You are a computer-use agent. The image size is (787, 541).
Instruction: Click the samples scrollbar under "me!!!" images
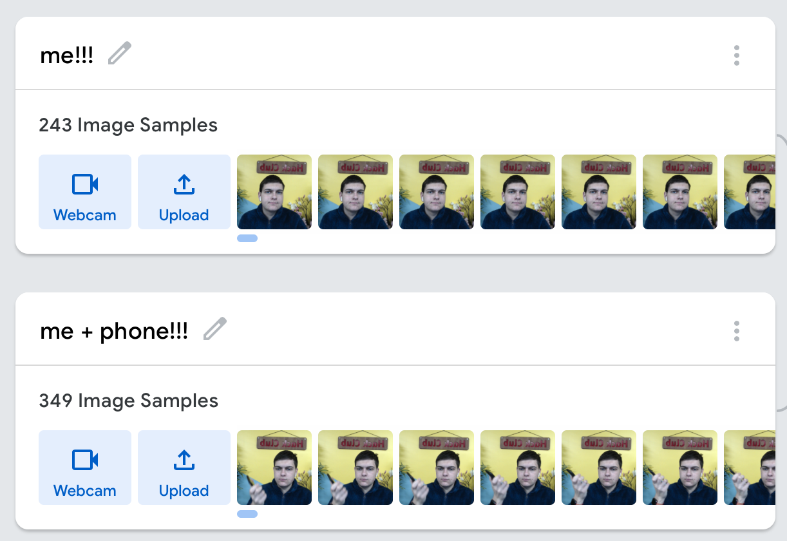247,238
